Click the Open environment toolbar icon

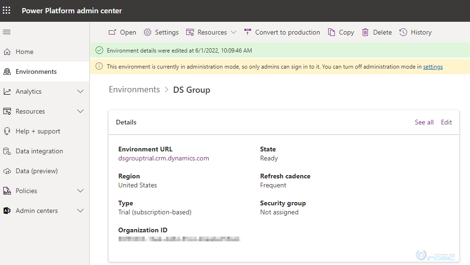(x=113, y=32)
